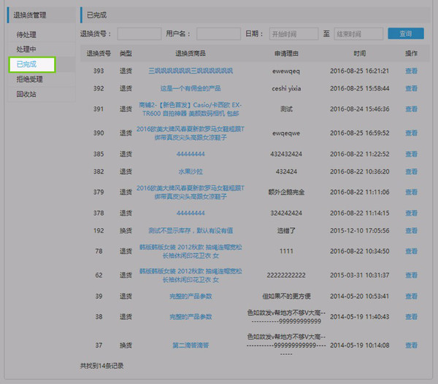438x384 pixels.
Task: Click 查看 for order 392
Action: pos(411,88)
